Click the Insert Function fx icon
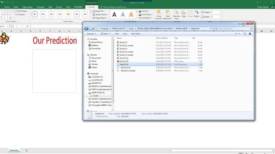This screenshot has height=154, width=275. 27,26
